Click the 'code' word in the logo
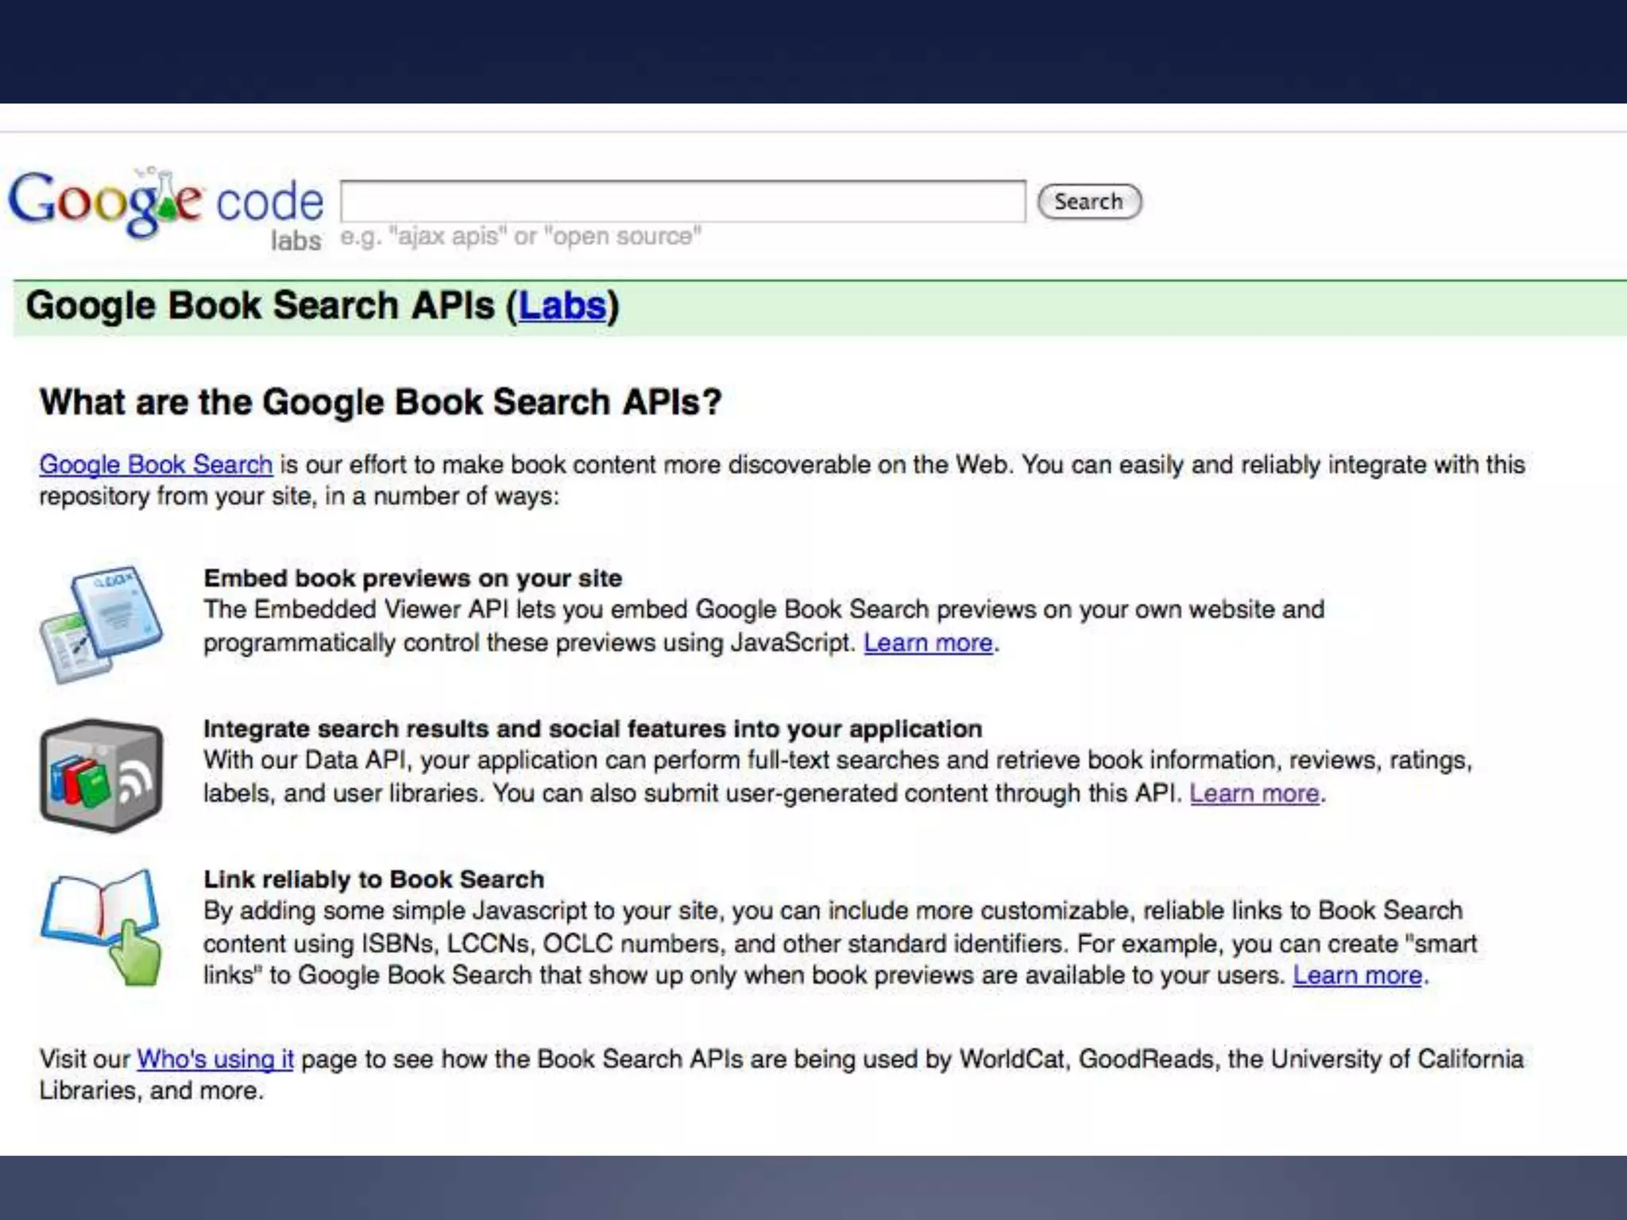 [270, 202]
